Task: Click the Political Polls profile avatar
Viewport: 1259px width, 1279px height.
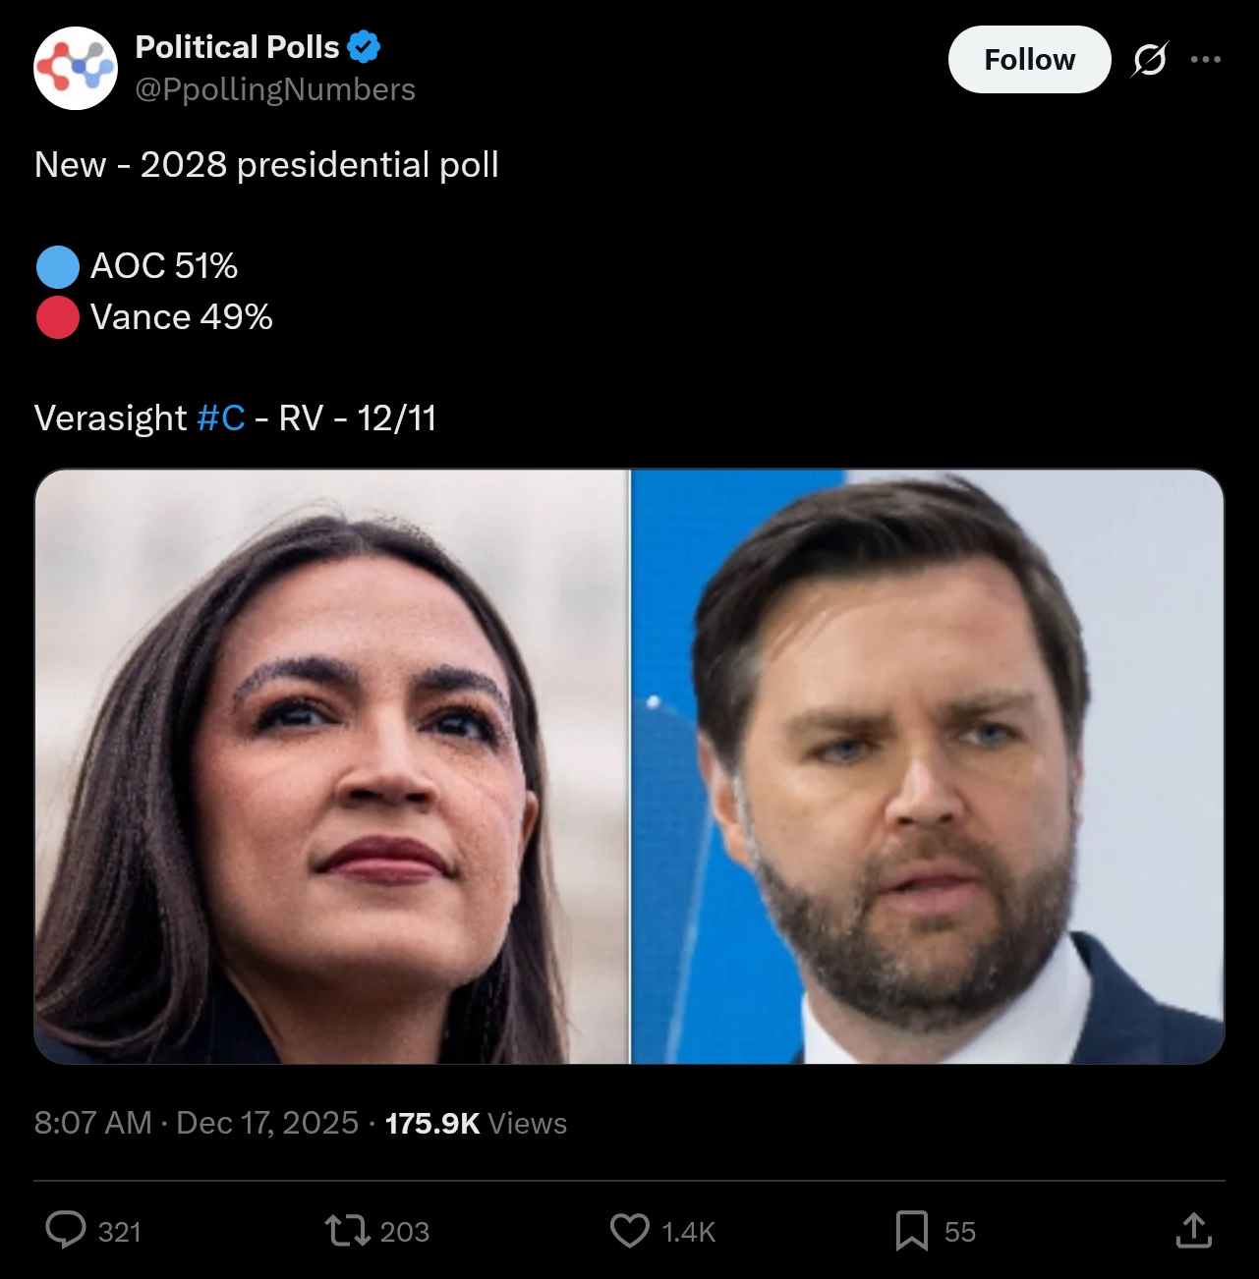Action: 76,68
